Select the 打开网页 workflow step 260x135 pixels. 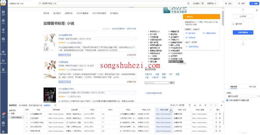tap(243, 17)
